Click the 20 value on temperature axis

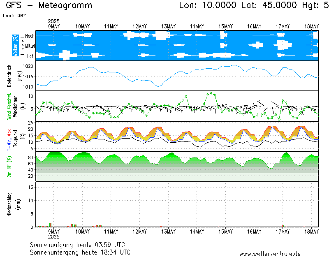(x=31, y=129)
